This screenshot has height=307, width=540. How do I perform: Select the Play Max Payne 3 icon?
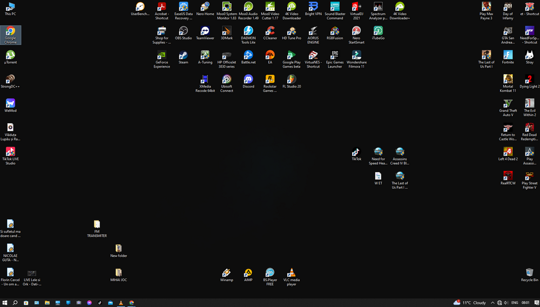coord(487,11)
